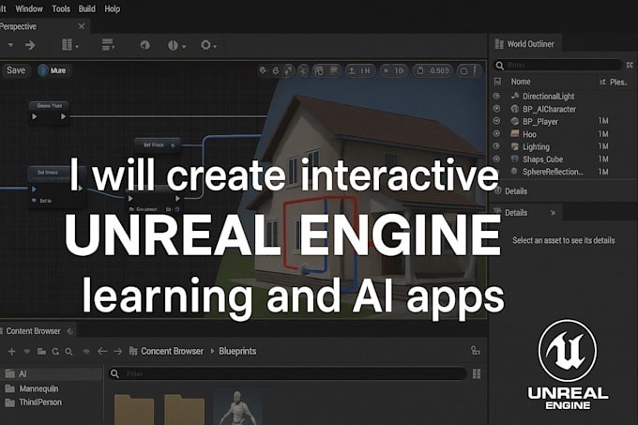Click the upper Details panel header
Screen dimensions: 638x425
516,191
